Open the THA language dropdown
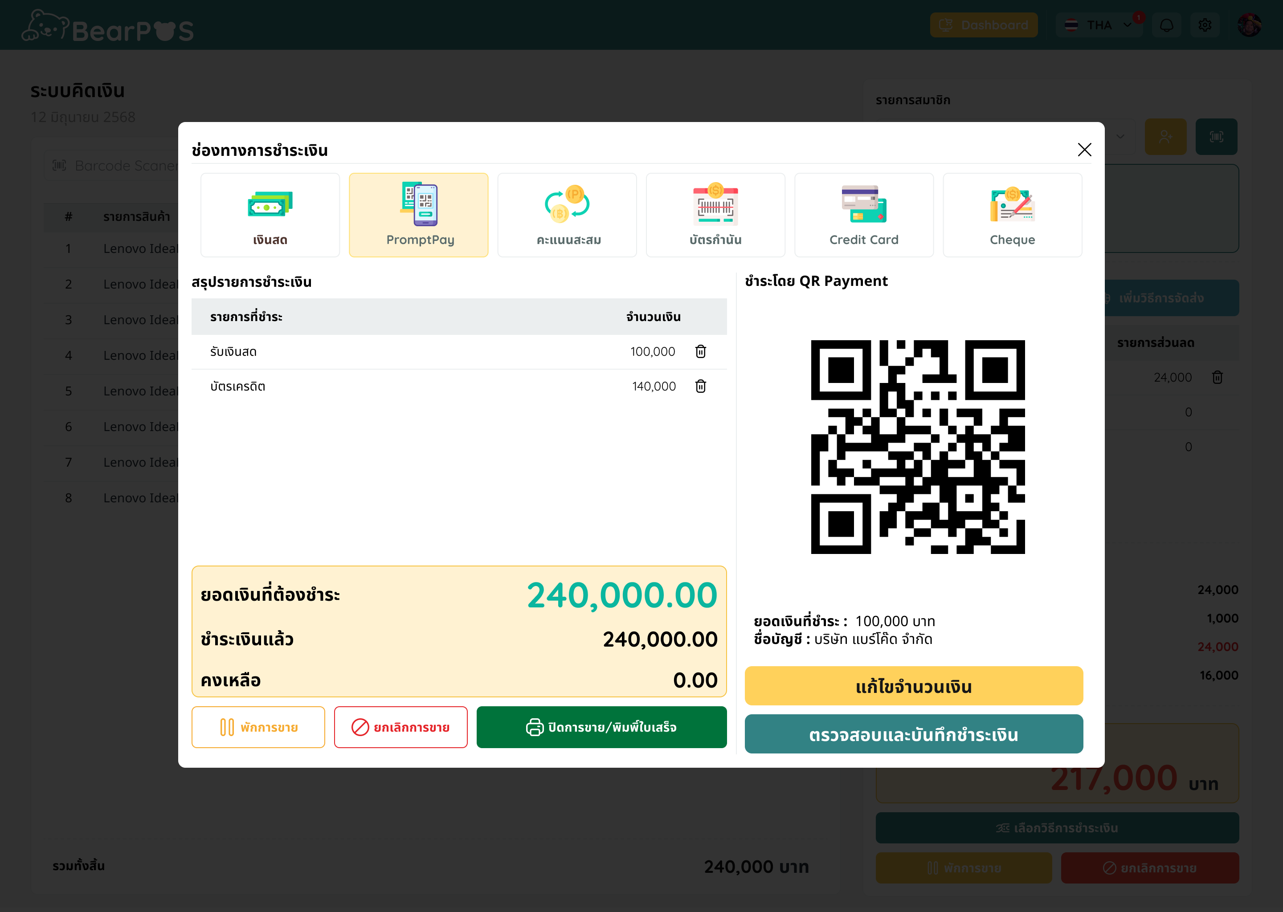This screenshot has height=912, width=1283. pos(1099,25)
